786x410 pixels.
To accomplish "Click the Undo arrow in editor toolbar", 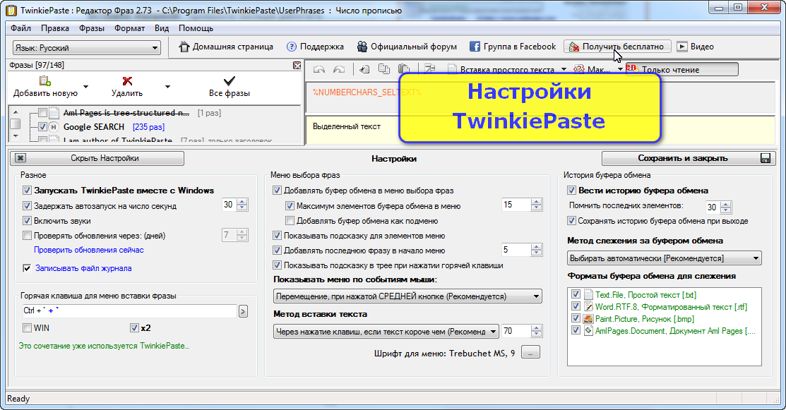I will pyautogui.click(x=318, y=70).
